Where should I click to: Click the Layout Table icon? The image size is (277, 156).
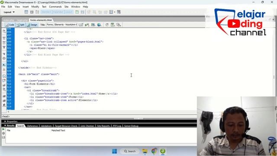(77, 12)
